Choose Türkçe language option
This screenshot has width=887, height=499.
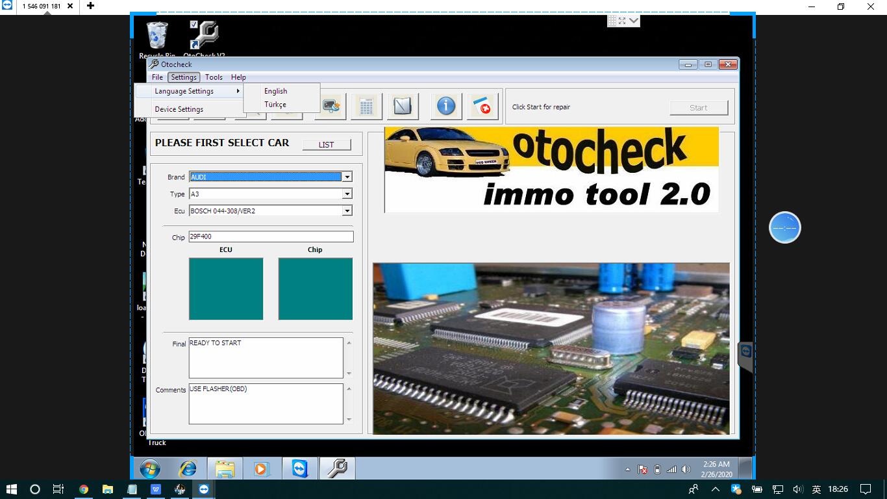[x=282, y=104]
